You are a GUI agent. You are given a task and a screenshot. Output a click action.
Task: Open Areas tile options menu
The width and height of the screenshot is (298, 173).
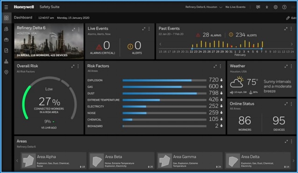(x=291, y=141)
